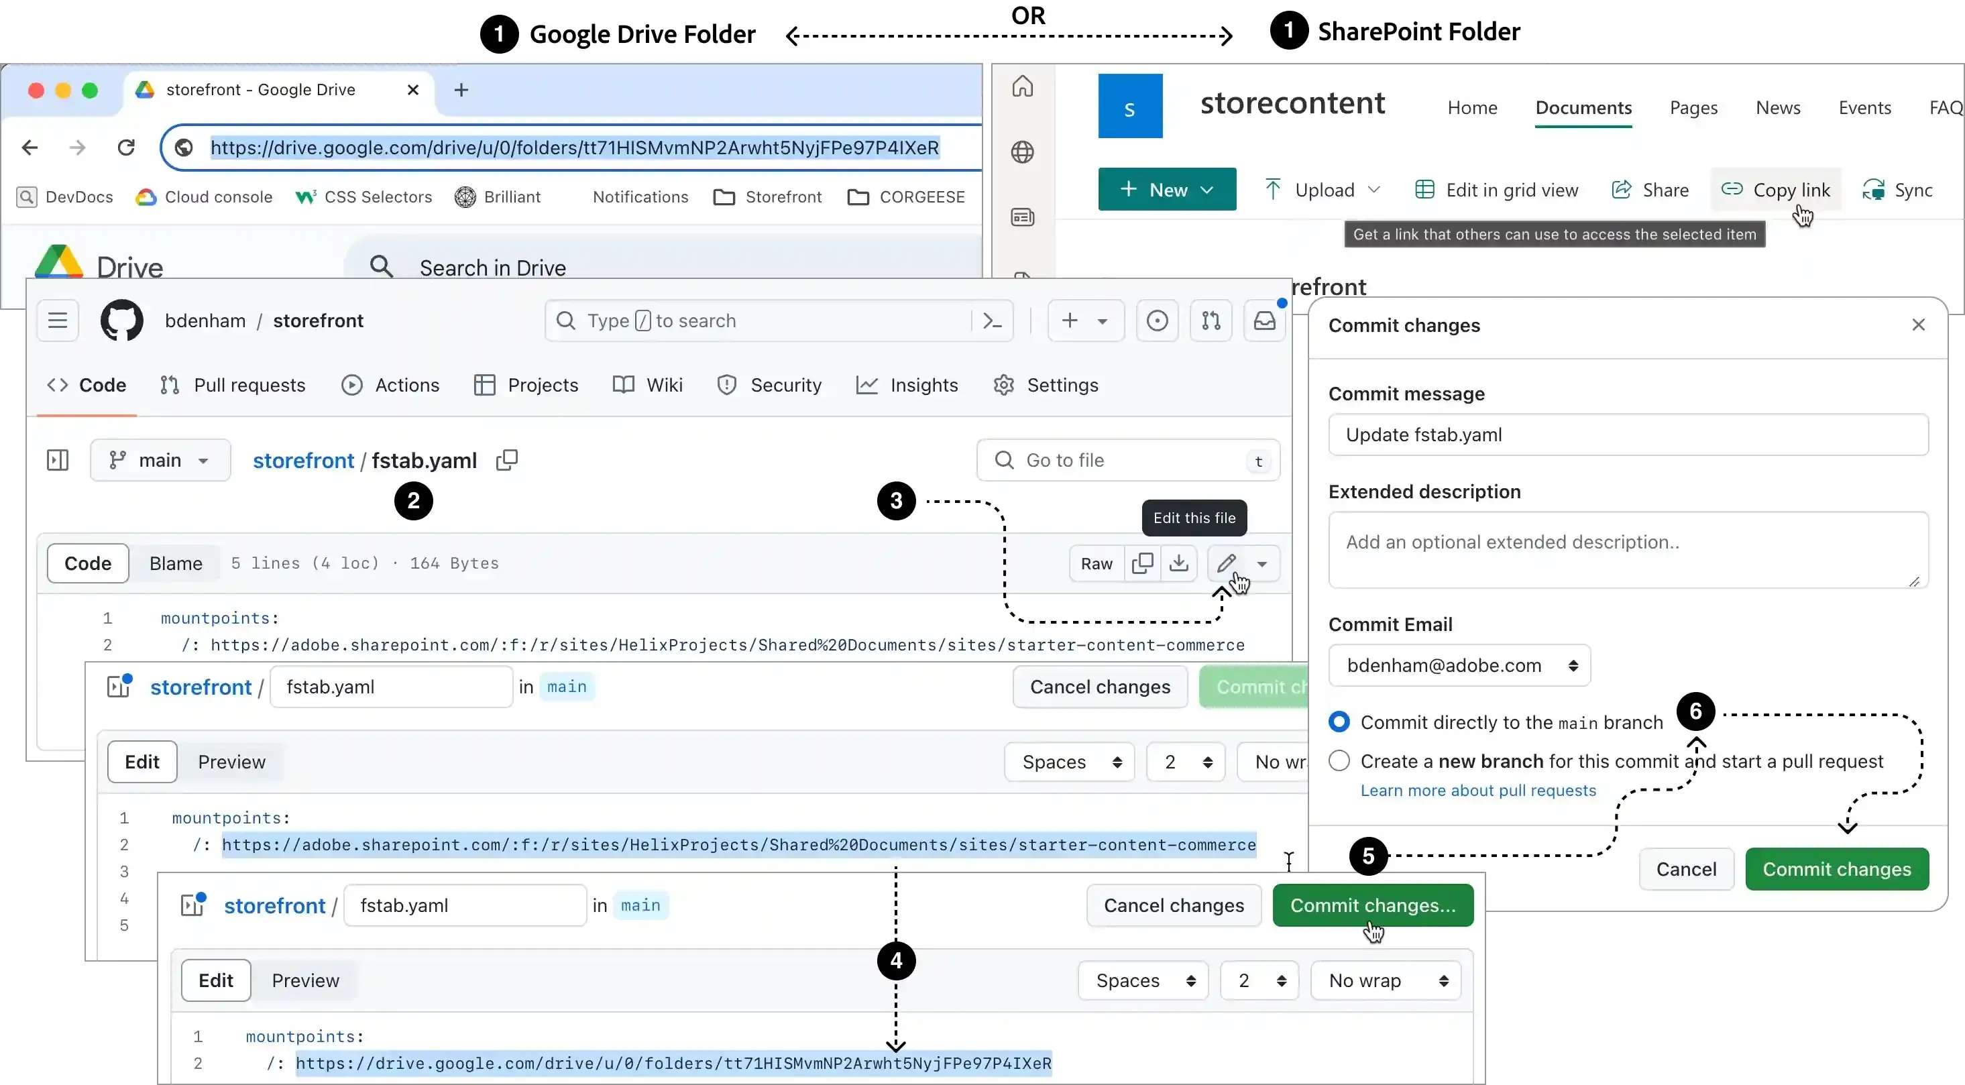This screenshot has width=1965, height=1085.
Task: Click the SharePoint globe sites icon
Action: [1022, 152]
